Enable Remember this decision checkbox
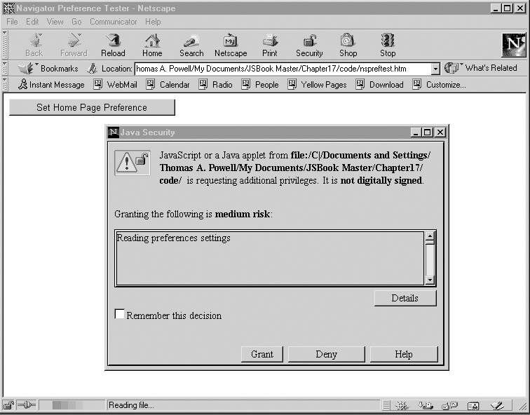The height and width of the screenshot is (415, 530). [120, 315]
